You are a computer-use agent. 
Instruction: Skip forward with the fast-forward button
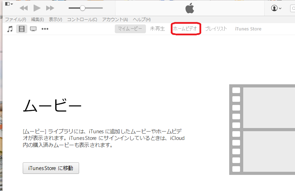click(x=50, y=8)
